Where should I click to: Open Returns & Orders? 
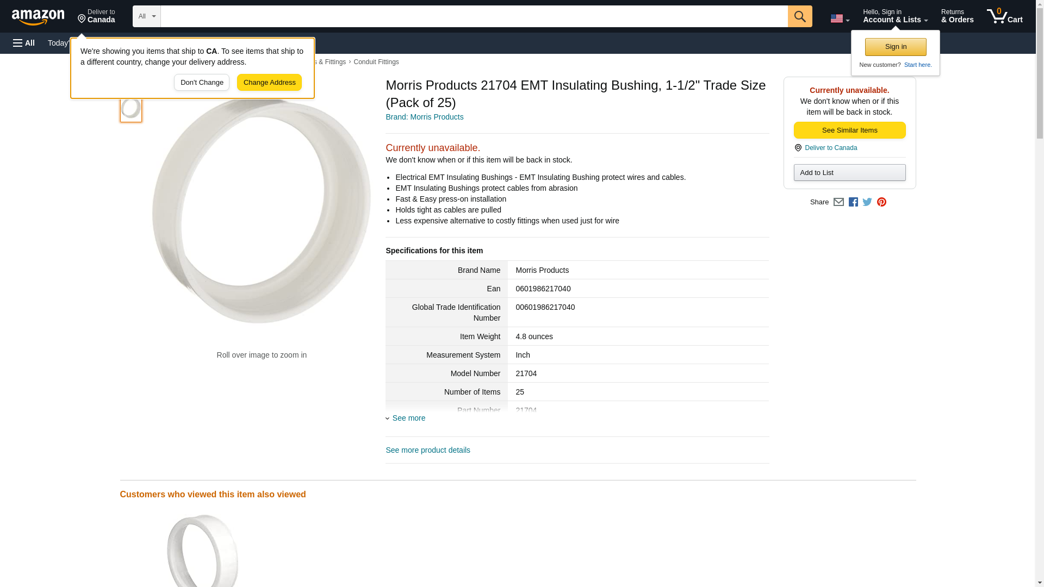point(957,16)
